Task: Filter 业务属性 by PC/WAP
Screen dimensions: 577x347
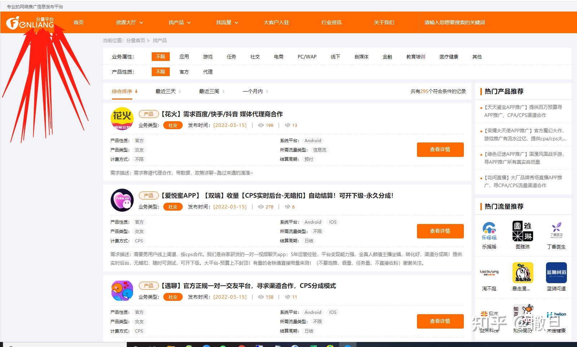Action: [307, 57]
